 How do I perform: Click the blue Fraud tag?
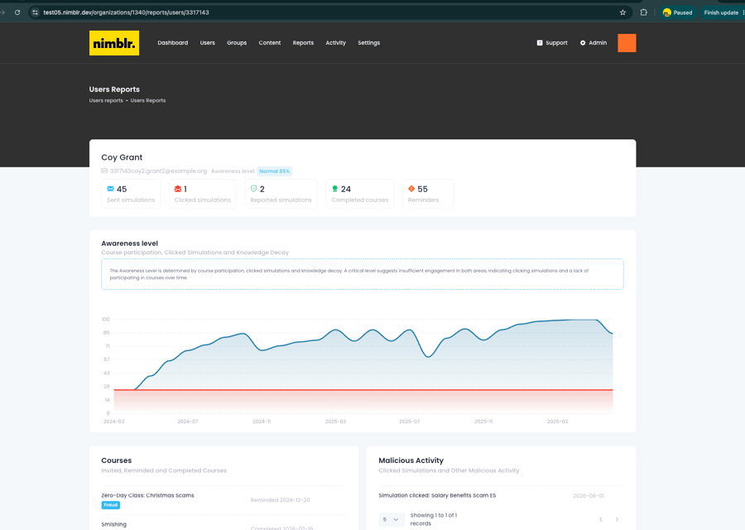[111, 505]
